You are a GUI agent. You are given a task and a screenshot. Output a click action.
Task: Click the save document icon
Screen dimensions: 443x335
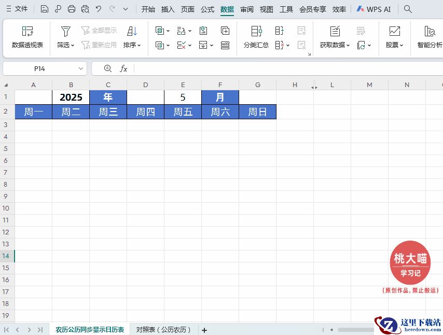[44, 9]
